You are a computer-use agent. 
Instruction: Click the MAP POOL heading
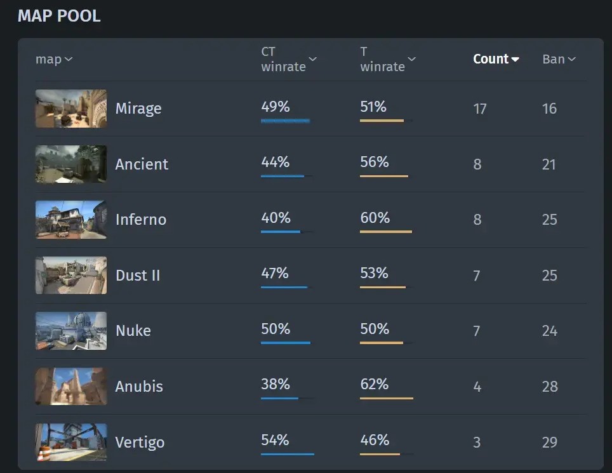click(59, 16)
